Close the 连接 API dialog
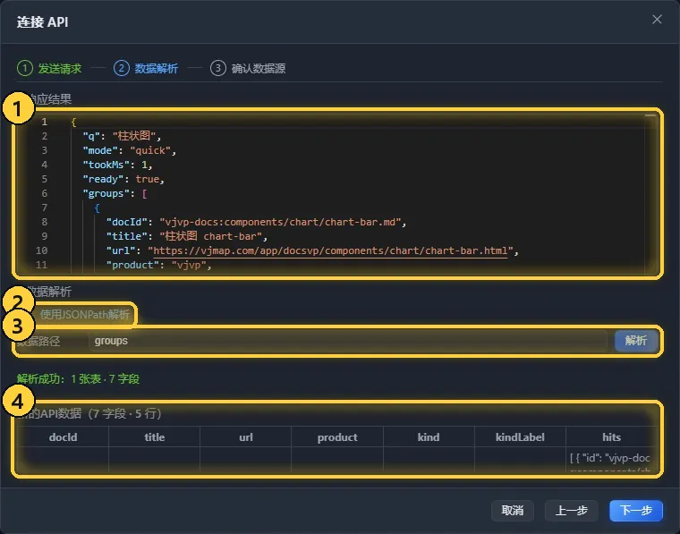This screenshot has height=534, width=680. pos(657,20)
